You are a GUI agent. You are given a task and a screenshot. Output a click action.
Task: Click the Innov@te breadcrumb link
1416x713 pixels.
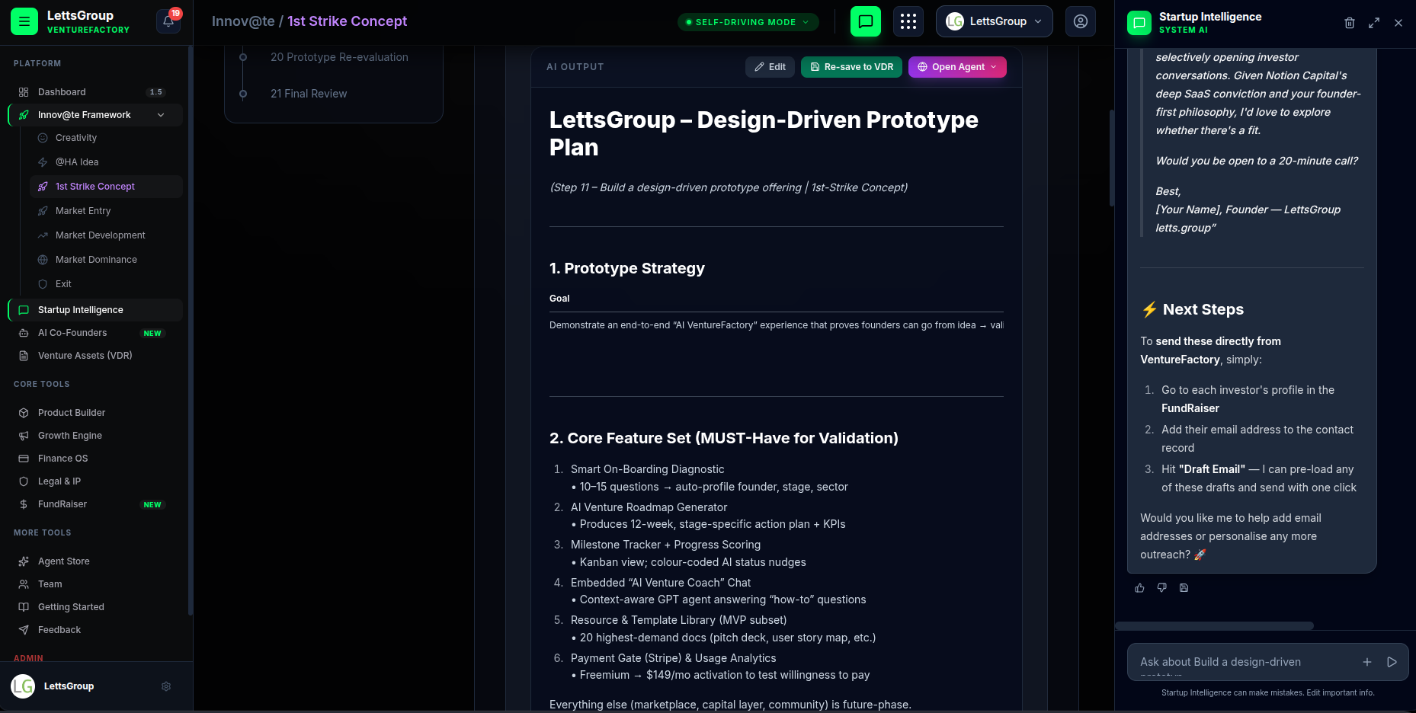243,21
